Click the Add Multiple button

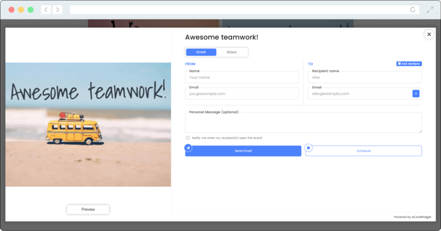(409, 64)
